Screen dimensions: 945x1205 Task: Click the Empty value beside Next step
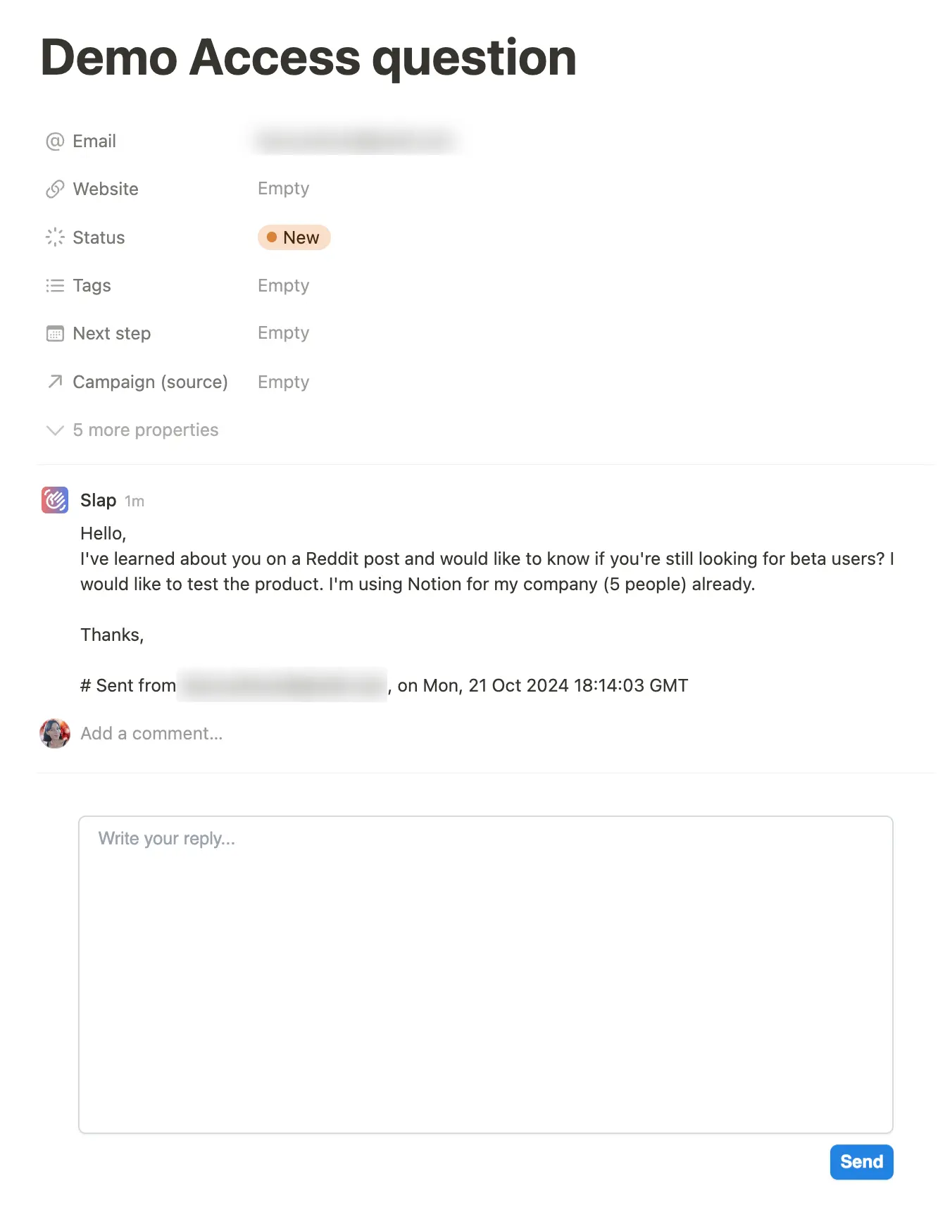tap(283, 332)
